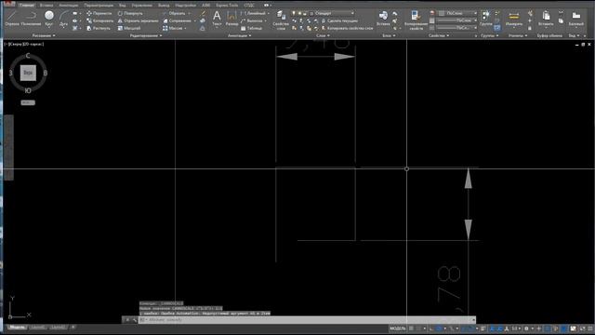The height and width of the screenshot is (335, 595).
Task: Click the Вставка (Insert block) icon
Action: coord(383,19)
